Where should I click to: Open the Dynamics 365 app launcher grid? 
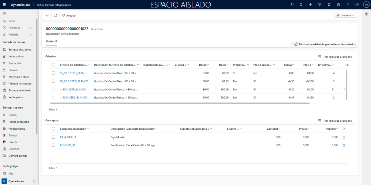coord(4,5)
